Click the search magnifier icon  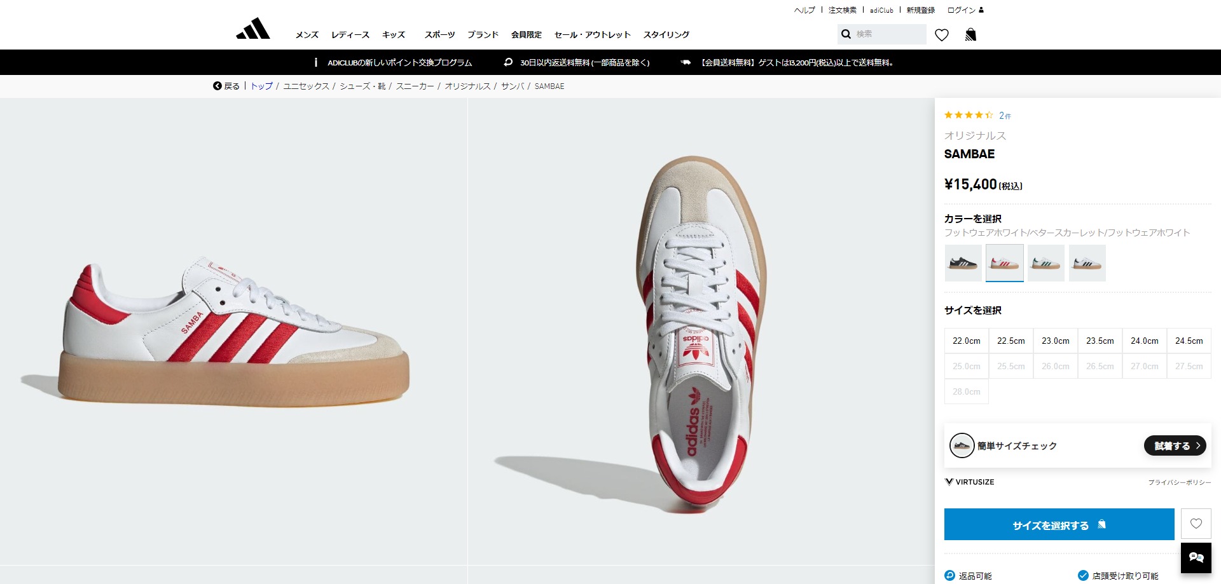[846, 34]
